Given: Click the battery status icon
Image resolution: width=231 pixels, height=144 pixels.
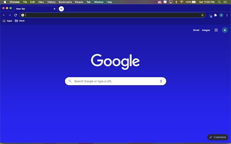Looking at the screenshot, I should tap(193, 2).
